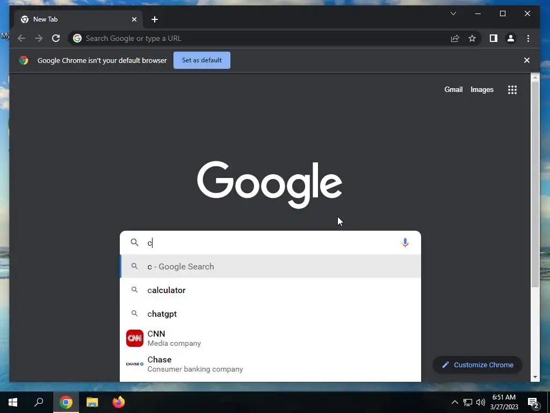Minimize the Chrome window
Screen dimensions: 550x413
point(477,13)
